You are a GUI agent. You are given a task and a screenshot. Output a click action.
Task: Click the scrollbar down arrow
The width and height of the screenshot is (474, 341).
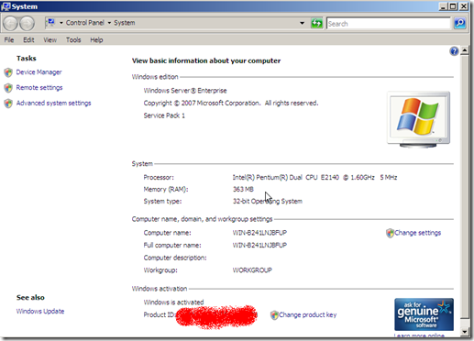(x=465, y=331)
